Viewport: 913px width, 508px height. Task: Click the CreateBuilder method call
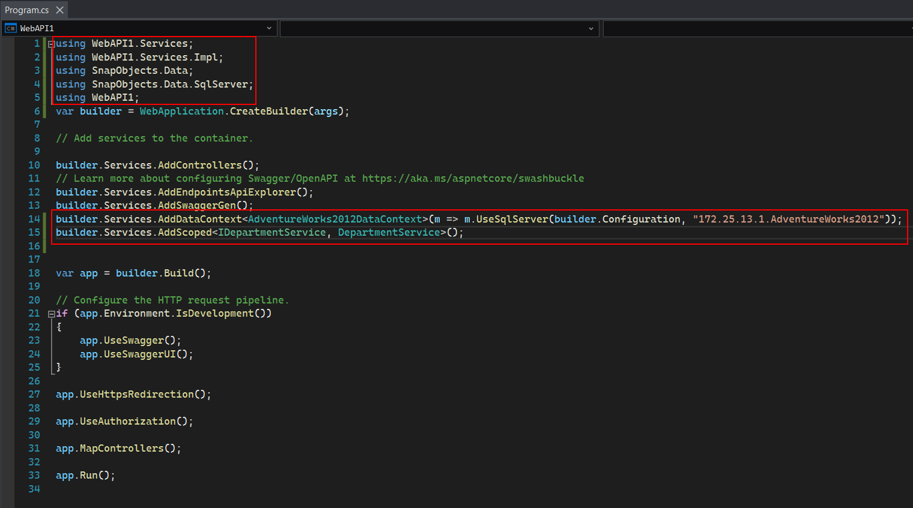[268, 111]
